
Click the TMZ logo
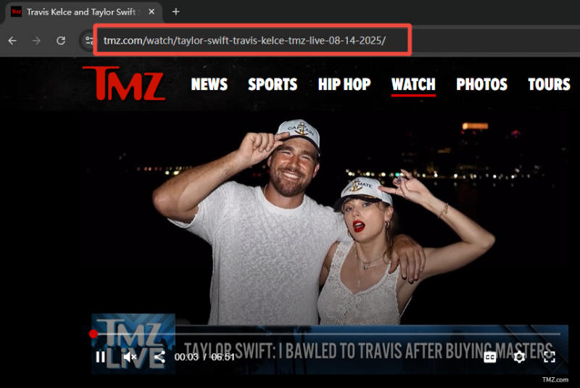pos(124,83)
